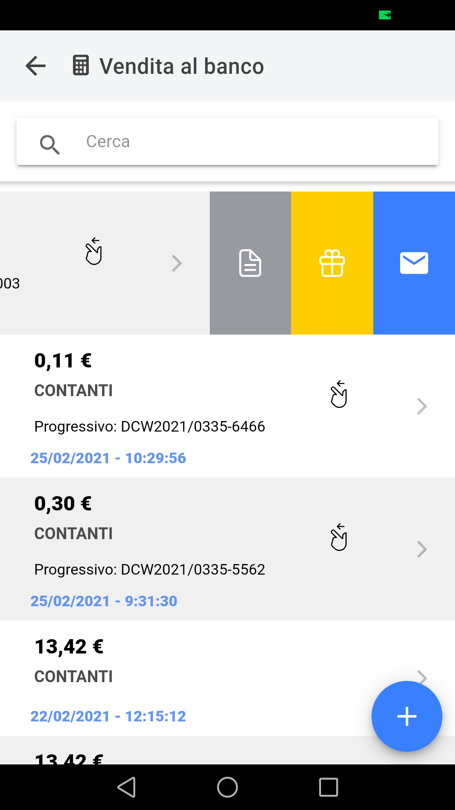Tap the blue email envelope action
The image size is (455, 810).
click(x=414, y=263)
